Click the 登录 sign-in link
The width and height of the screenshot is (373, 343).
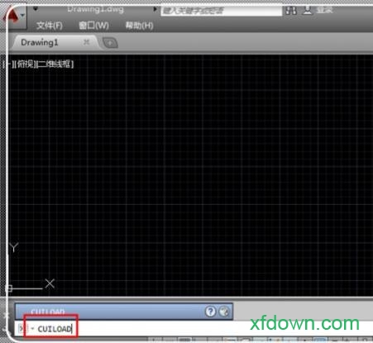point(324,10)
